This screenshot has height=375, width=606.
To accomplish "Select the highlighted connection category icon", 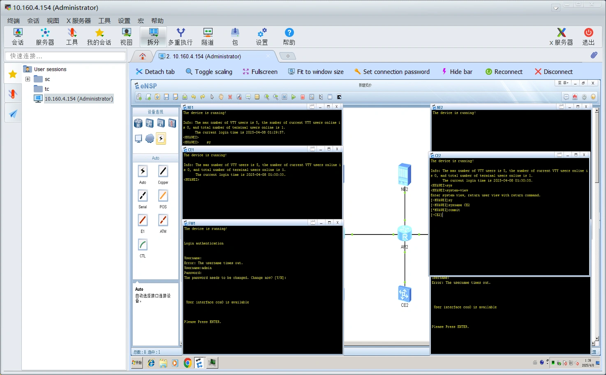I will (161, 138).
